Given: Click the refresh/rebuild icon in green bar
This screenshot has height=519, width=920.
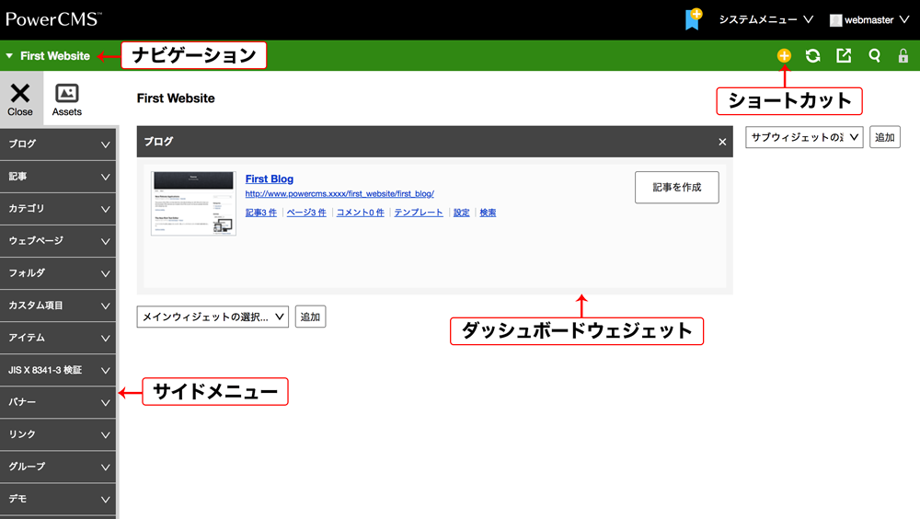Looking at the screenshot, I should pyautogui.click(x=812, y=56).
